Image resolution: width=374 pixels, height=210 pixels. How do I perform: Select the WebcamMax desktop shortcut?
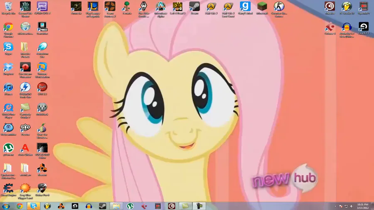tap(8, 130)
